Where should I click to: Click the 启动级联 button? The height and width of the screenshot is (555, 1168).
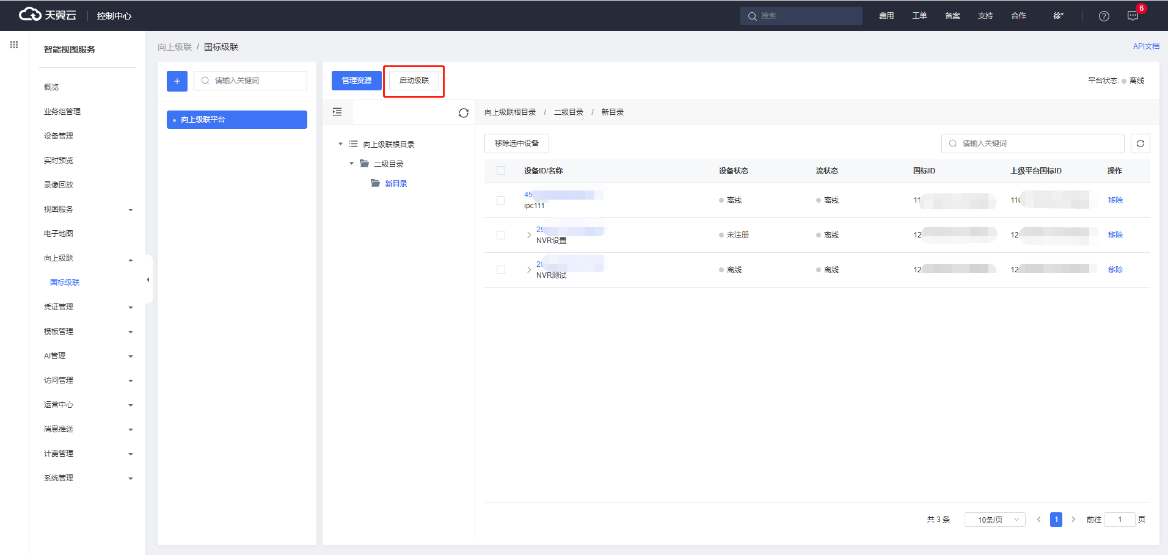[414, 81]
